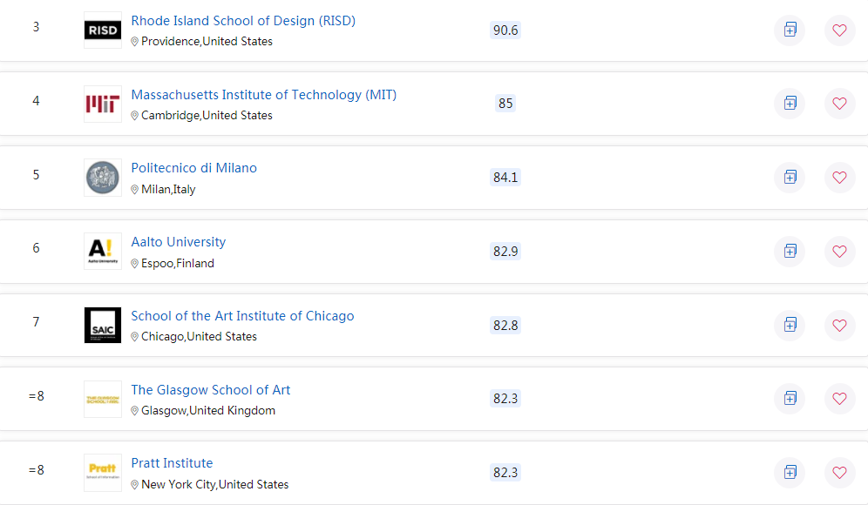This screenshot has height=505, width=868.
Task: Toggle the heart for Politecnico di Milano
Action: [x=839, y=177]
